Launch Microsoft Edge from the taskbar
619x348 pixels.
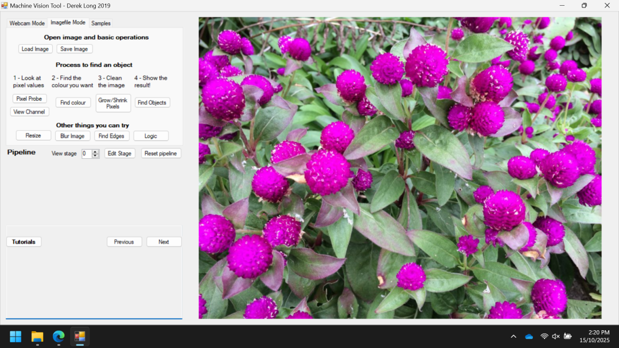click(59, 337)
